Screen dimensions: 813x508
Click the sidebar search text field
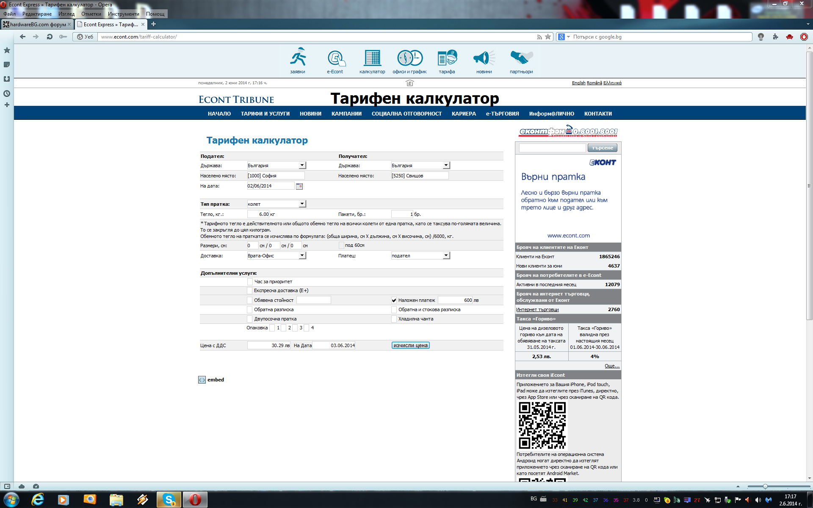click(552, 148)
